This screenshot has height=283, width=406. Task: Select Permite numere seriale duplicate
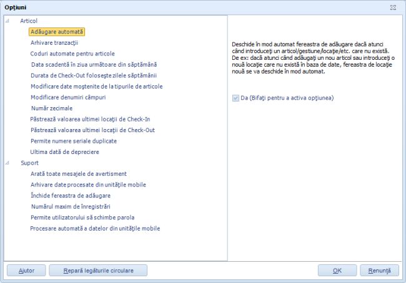(74, 141)
